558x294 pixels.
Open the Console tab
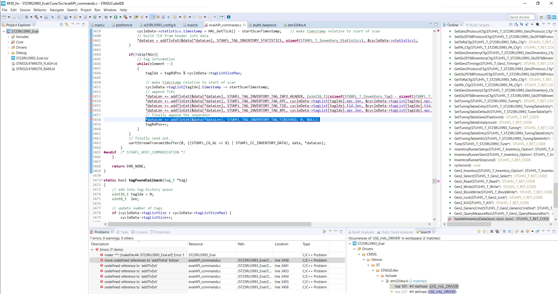[x=139, y=232]
